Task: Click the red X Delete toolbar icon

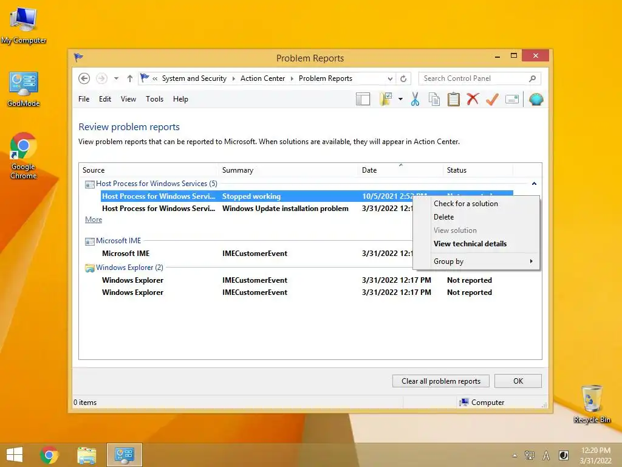Action: (x=473, y=99)
